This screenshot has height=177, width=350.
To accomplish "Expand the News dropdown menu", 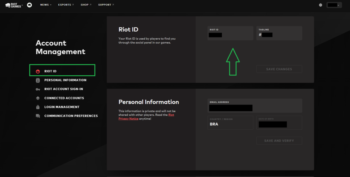I will click(x=45, y=5).
